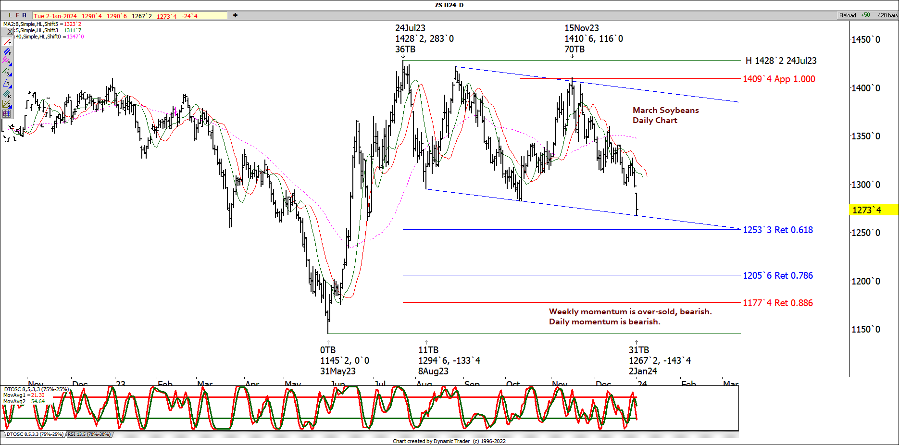Click the 1177`4 Ret 0.886 label

coord(778,303)
